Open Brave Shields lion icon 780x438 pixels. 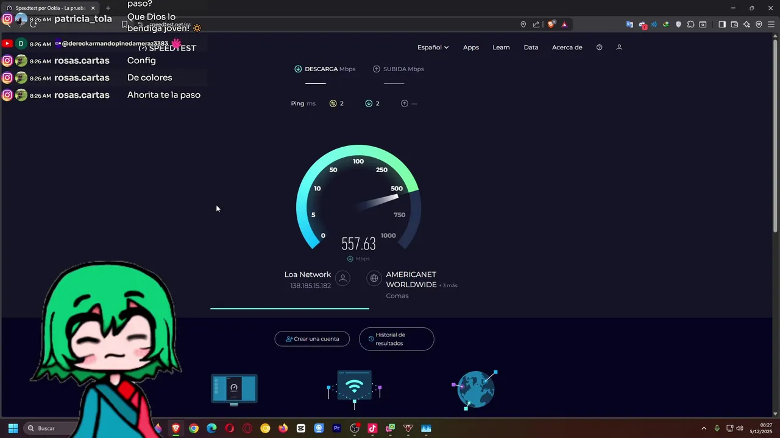pos(551,24)
